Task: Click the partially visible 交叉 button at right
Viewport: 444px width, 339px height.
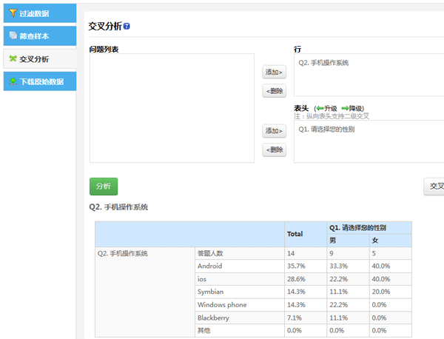Action: (x=434, y=187)
